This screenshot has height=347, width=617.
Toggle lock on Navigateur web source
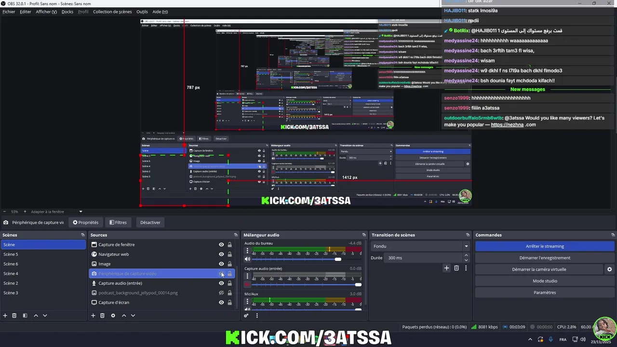click(x=229, y=254)
